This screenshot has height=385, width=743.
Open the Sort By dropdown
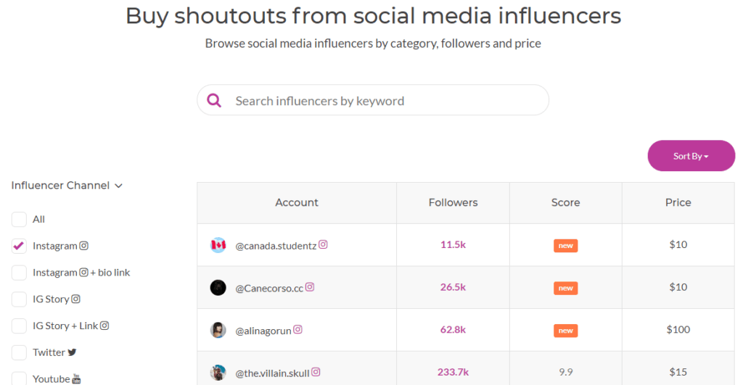pos(691,156)
